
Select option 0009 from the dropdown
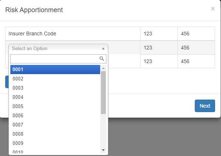55,143
